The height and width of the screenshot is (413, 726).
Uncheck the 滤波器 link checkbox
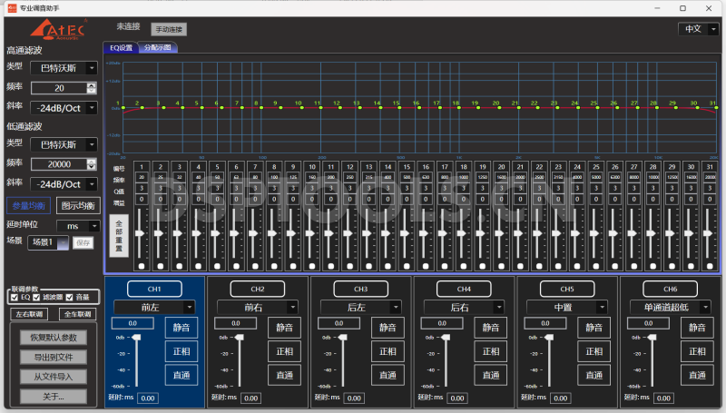[37, 297]
